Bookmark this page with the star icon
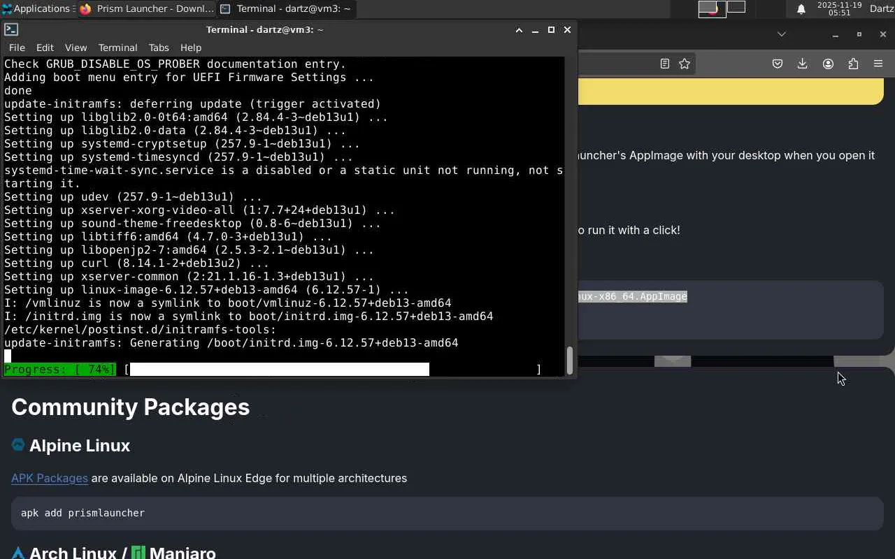This screenshot has height=559, width=895. point(685,64)
